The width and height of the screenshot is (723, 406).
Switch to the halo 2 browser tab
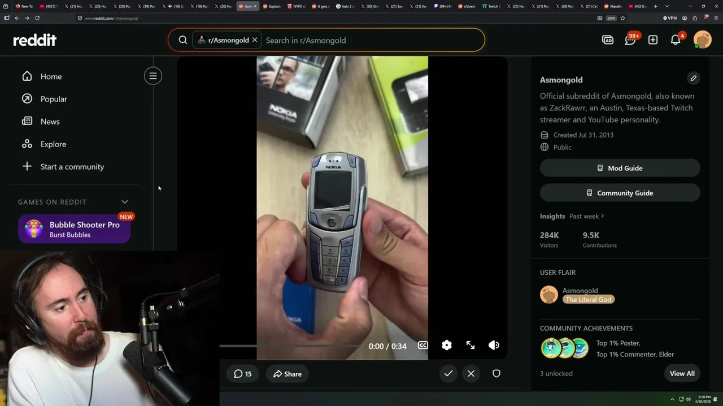346,6
